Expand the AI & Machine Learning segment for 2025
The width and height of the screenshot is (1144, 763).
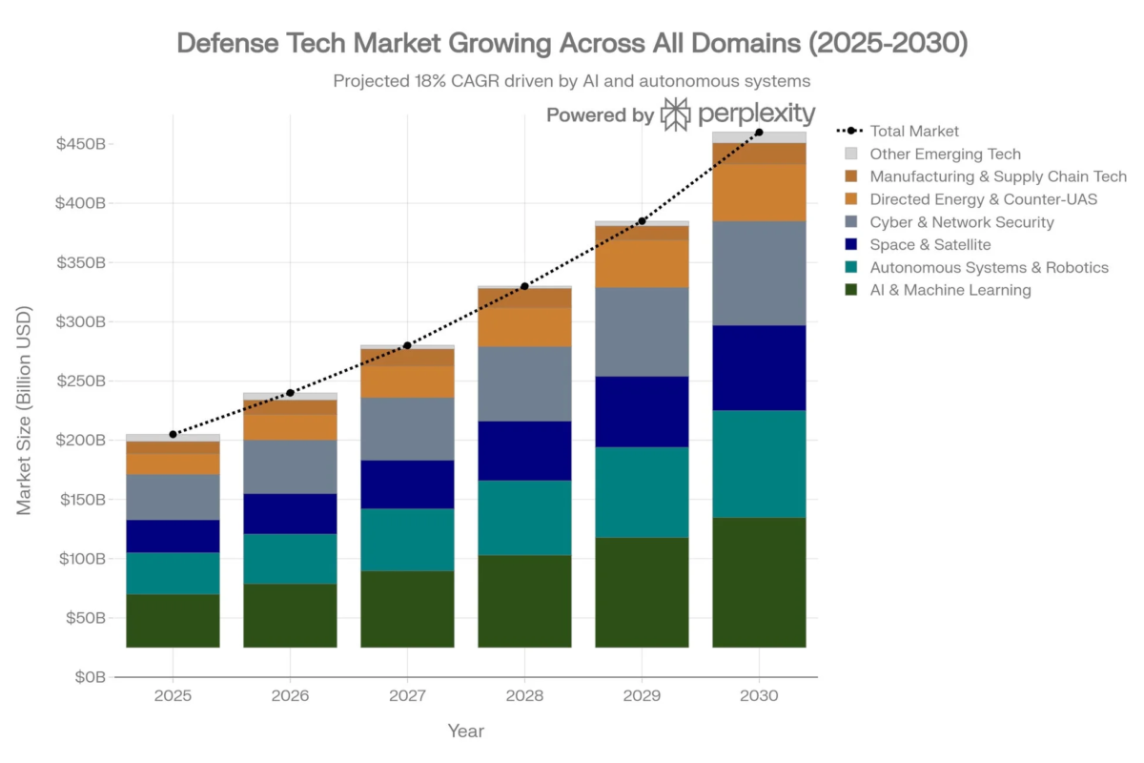[x=173, y=620]
